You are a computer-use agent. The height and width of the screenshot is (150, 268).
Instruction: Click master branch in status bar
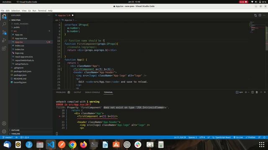pyautogui.click(x=8, y=137)
